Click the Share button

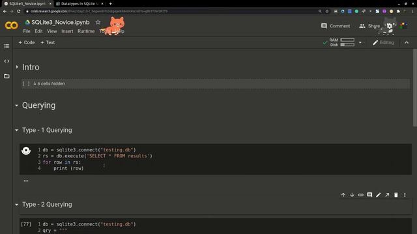[x=369, y=26]
